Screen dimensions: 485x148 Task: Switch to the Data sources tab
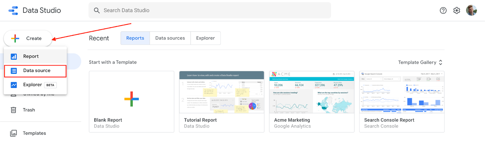point(170,38)
